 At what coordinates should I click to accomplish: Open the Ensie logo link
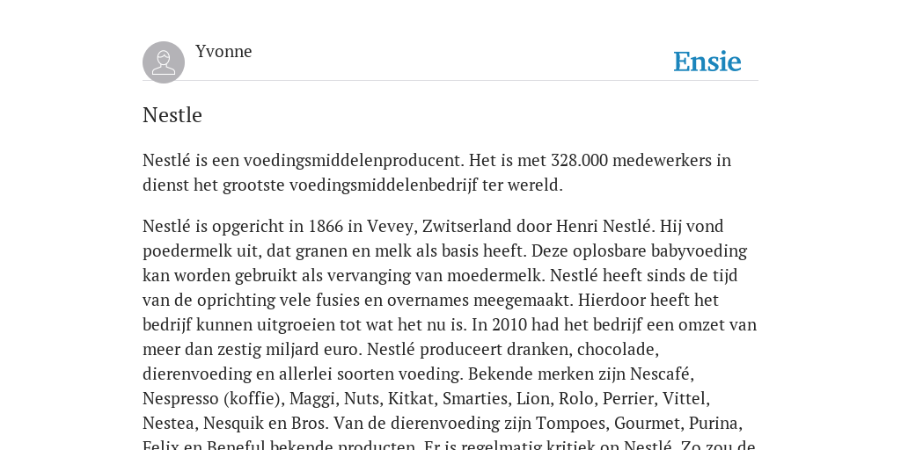707,62
